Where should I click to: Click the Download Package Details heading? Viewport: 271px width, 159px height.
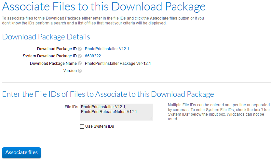tap(46, 37)
